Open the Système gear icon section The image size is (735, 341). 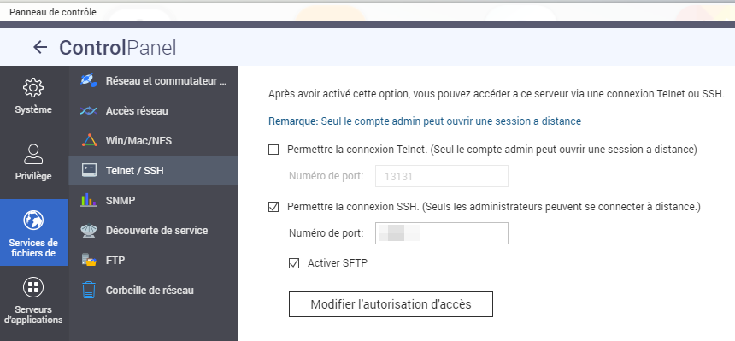[x=33, y=88]
